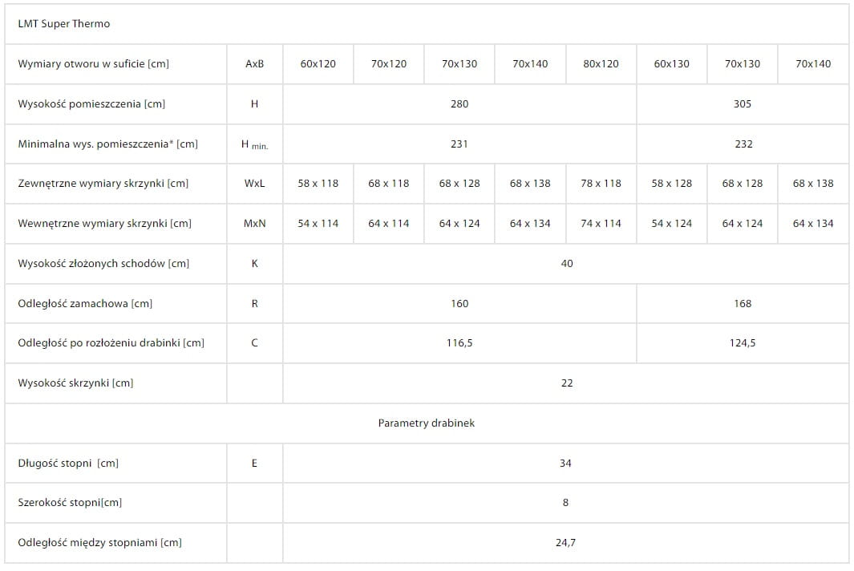Viewport: 854px width, 571px height.
Task: Select the 116,5 unfolded ladder distance cell
Action: click(459, 343)
